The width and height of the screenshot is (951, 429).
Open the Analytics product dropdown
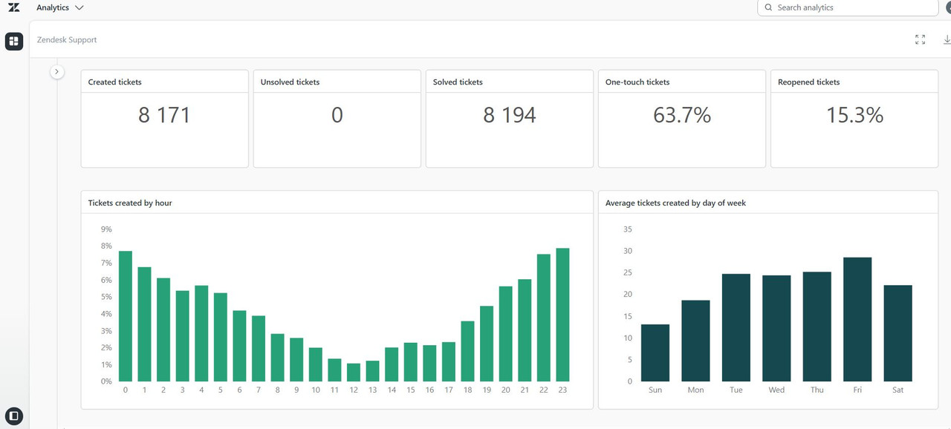click(x=60, y=7)
